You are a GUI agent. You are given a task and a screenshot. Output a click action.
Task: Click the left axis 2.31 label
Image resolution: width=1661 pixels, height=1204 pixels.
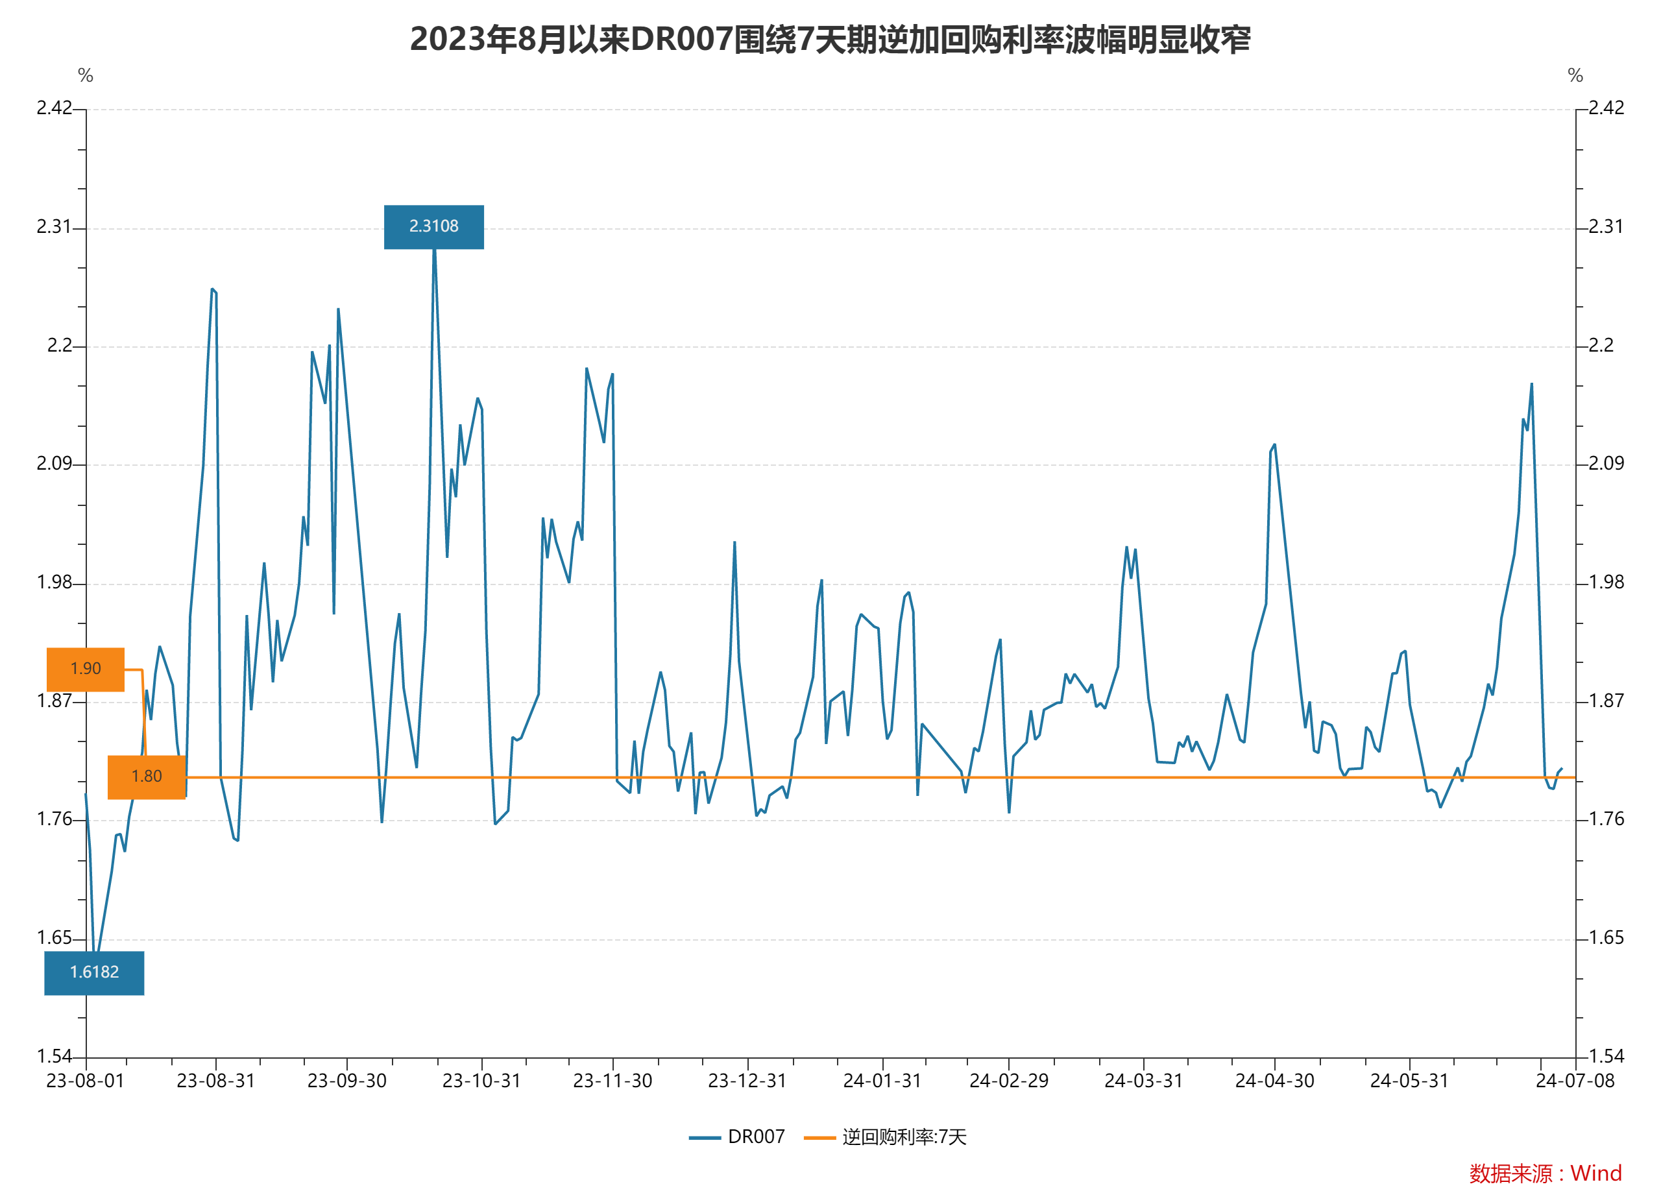pos(55,227)
